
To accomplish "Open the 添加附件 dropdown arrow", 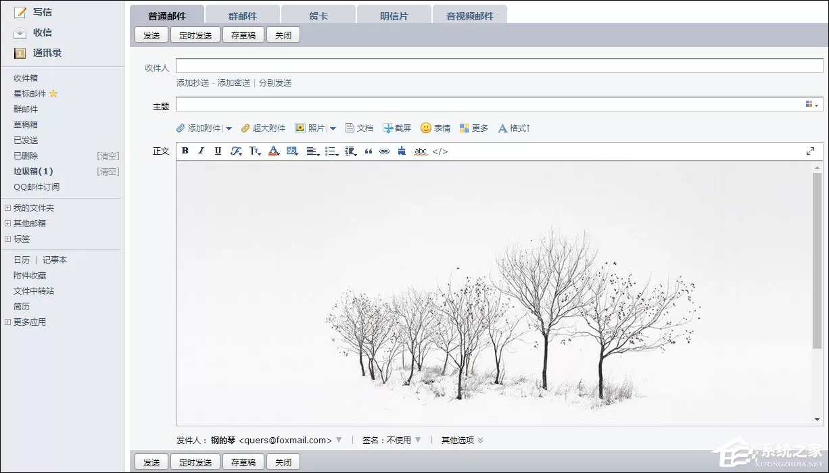I will point(229,128).
